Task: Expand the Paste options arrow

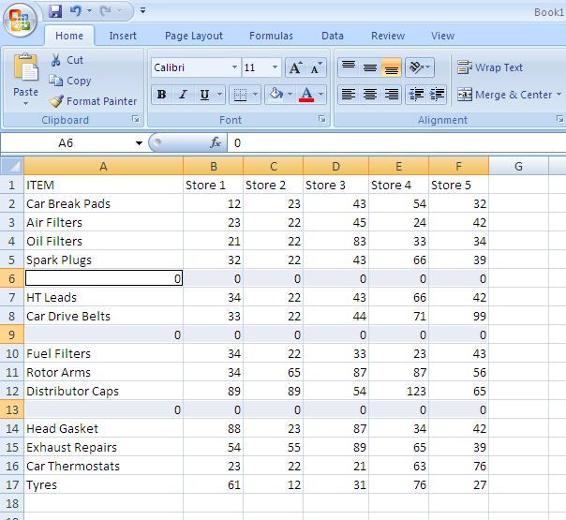Action: (25, 104)
